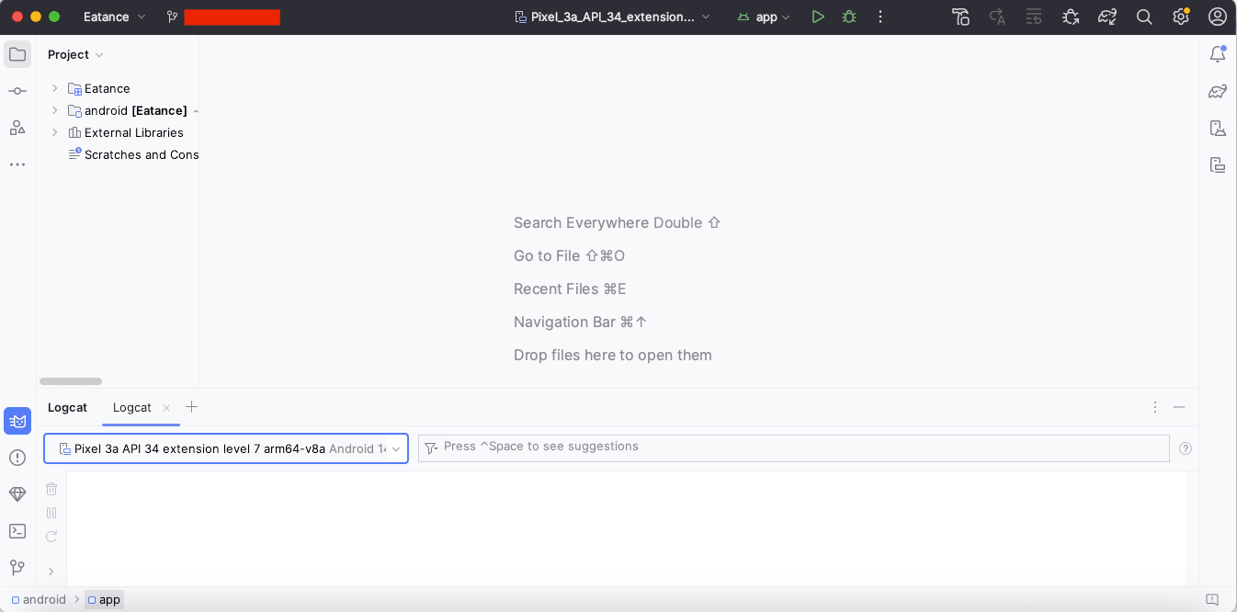Select the Logcat tab
This screenshot has height=612, width=1237.
point(131,407)
